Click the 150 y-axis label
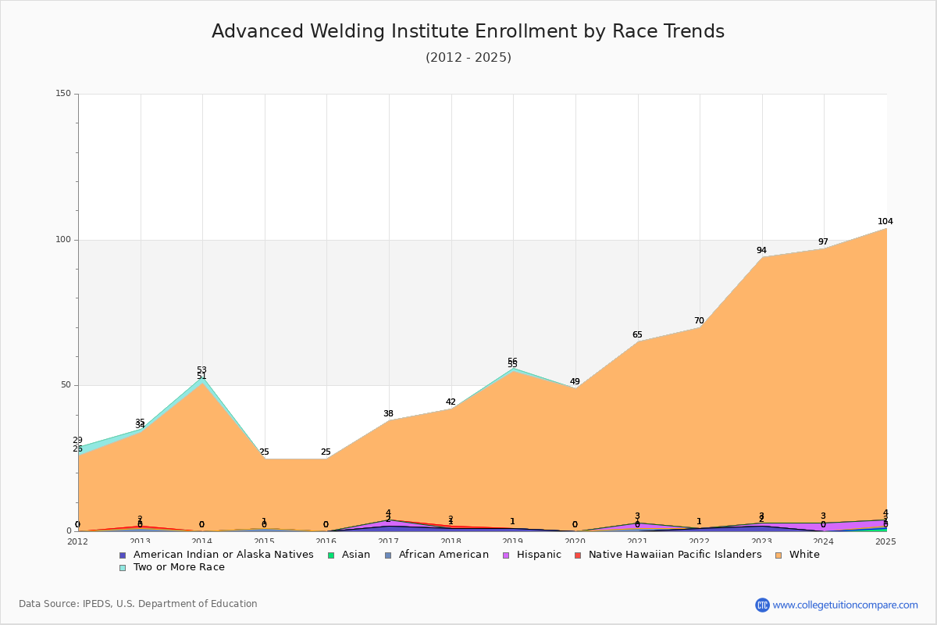937x625 pixels. [x=63, y=94]
